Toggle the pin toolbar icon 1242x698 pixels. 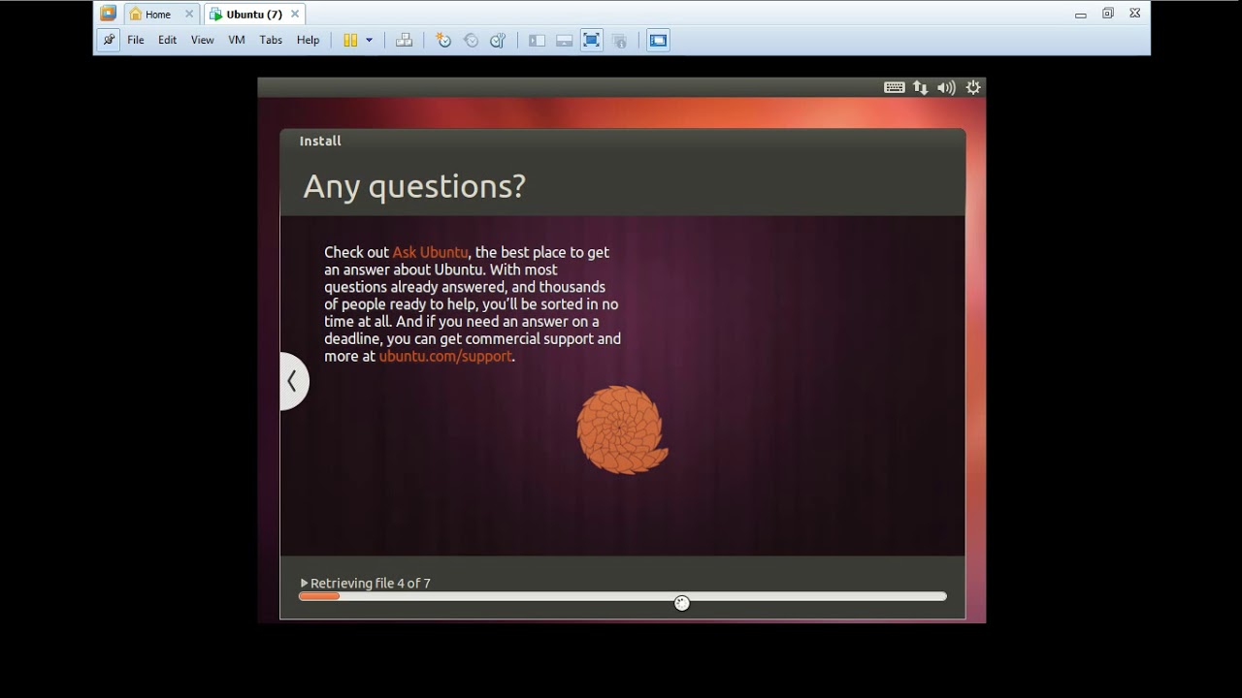click(x=109, y=40)
